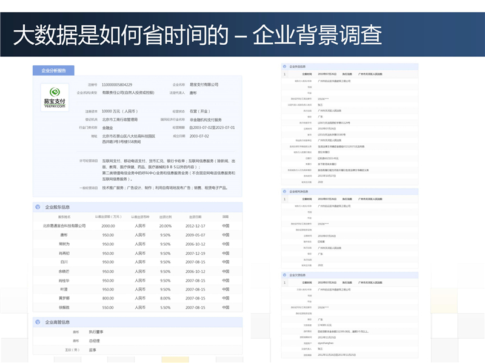Click company name 易宝支付有限公司
Image resolution: width=485 pixels, height=363 pixels.
point(204,85)
